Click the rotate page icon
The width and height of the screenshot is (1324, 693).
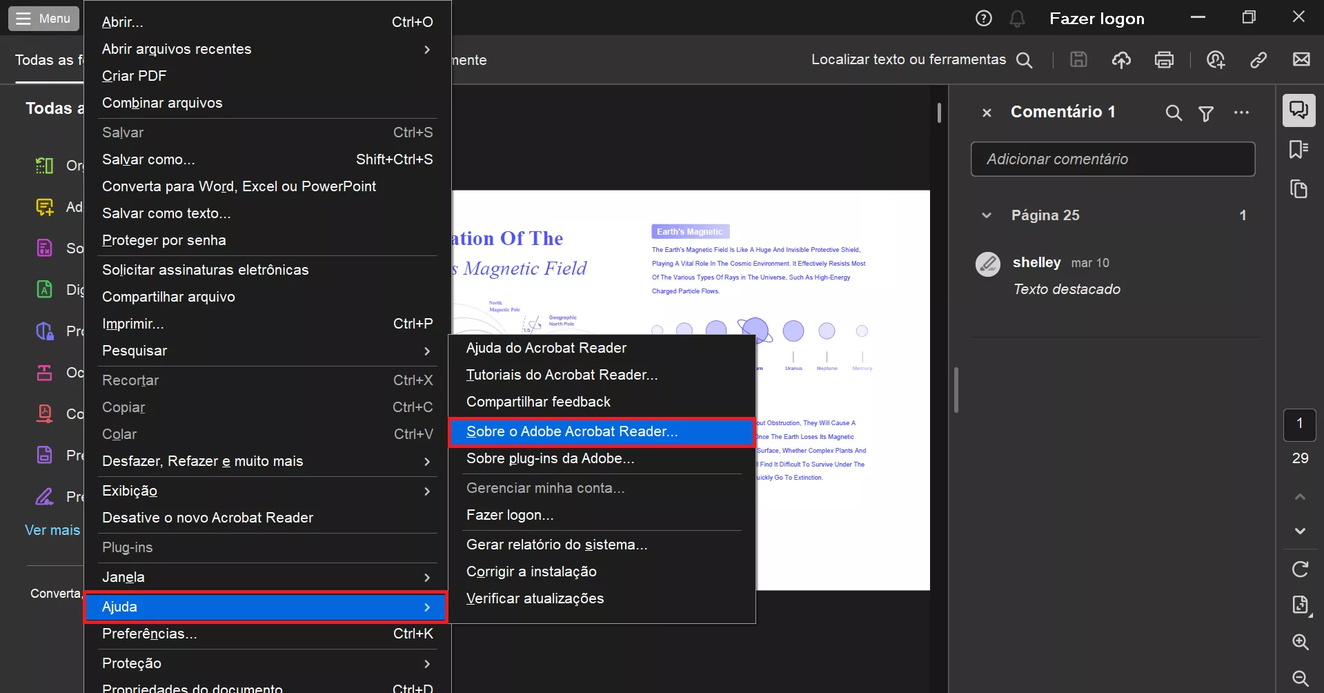click(x=1300, y=569)
